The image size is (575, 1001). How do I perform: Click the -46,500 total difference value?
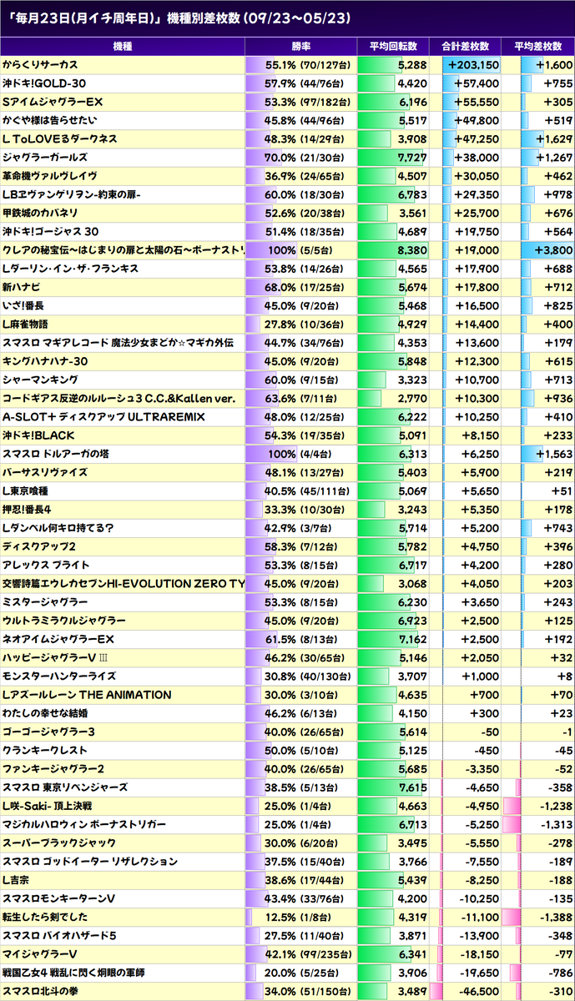(x=478, y=989)
